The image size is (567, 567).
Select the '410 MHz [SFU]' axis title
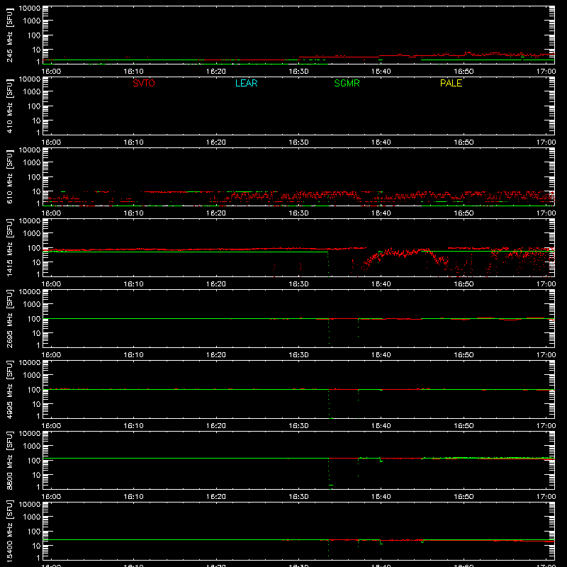click(x=10, y=106)
